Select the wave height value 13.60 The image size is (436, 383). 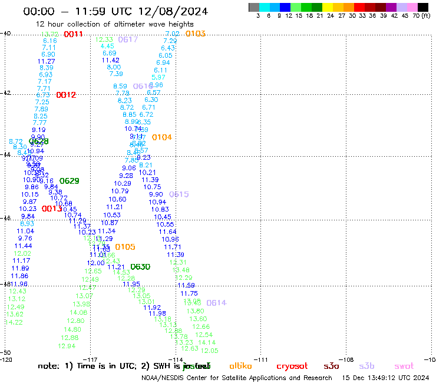point(198,319)
